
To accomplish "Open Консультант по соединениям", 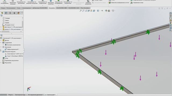I will (43, 2).
